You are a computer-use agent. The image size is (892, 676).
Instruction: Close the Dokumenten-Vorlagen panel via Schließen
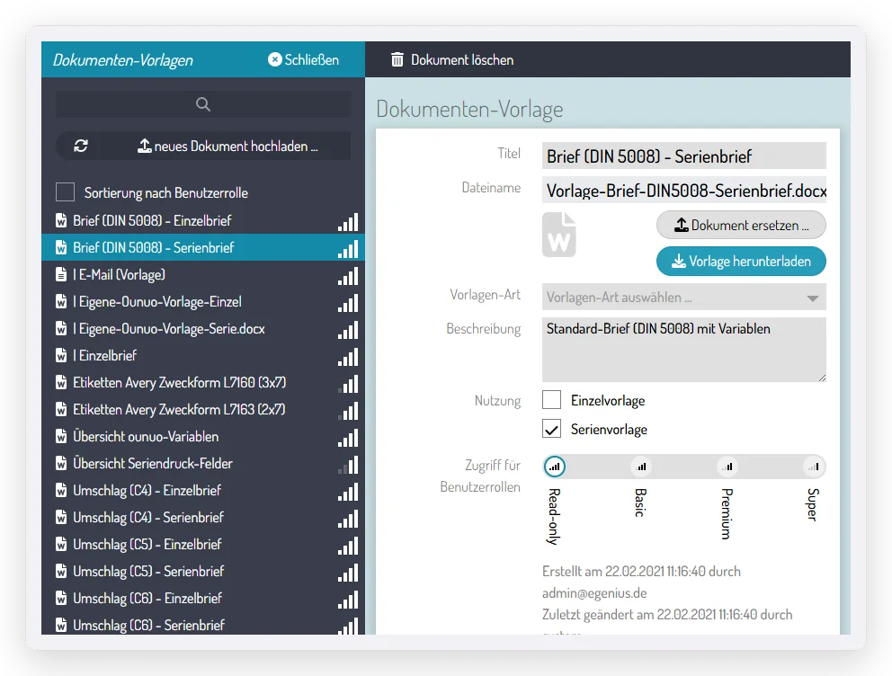pos(303,59)
